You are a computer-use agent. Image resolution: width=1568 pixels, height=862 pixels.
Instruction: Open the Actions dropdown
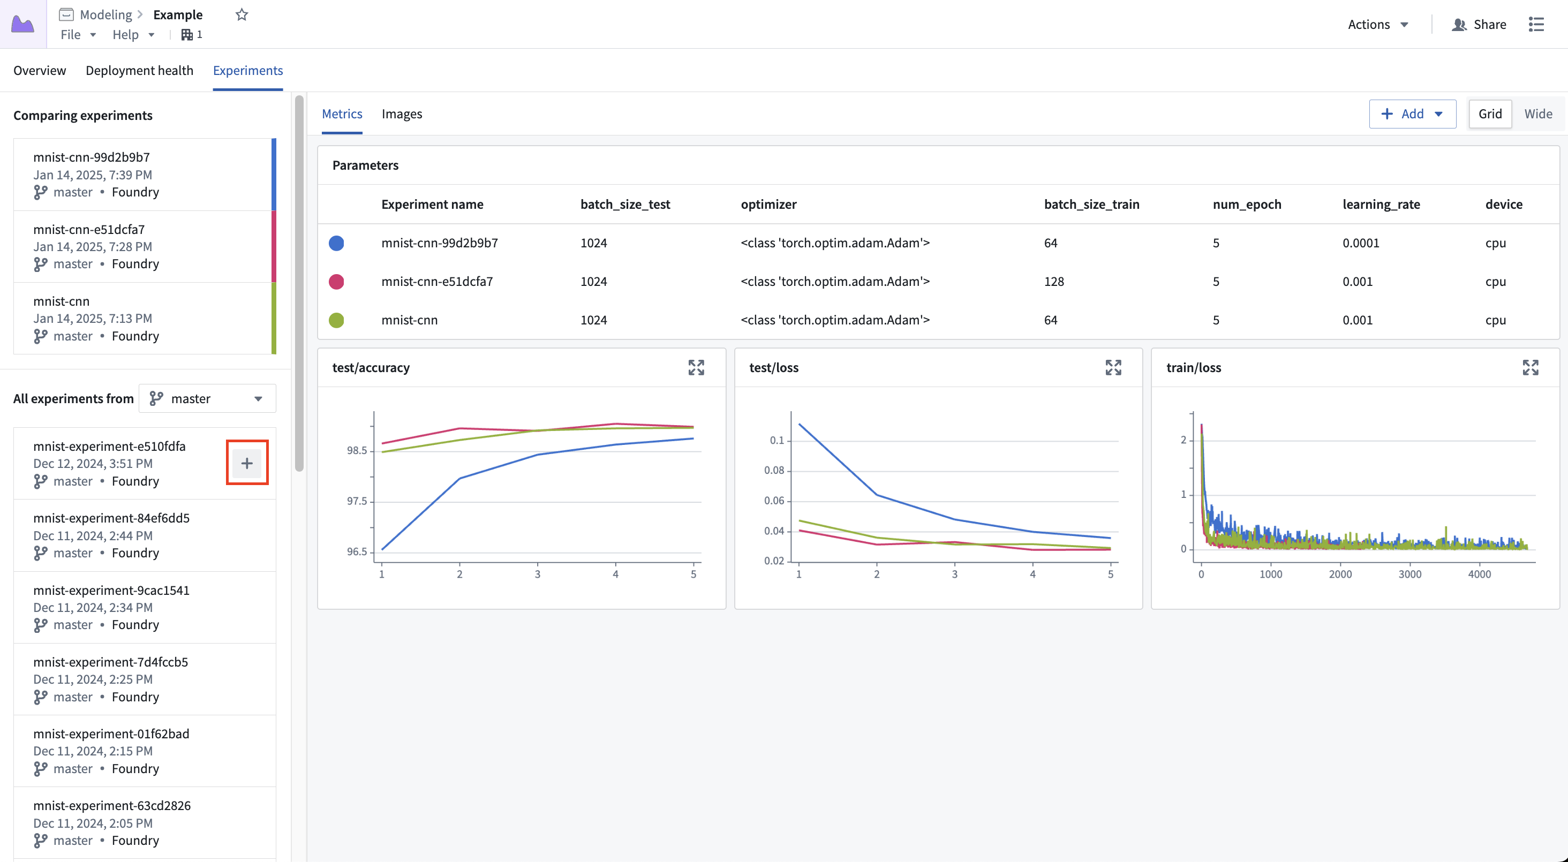pyautogui.click(x=1378, y=24)
